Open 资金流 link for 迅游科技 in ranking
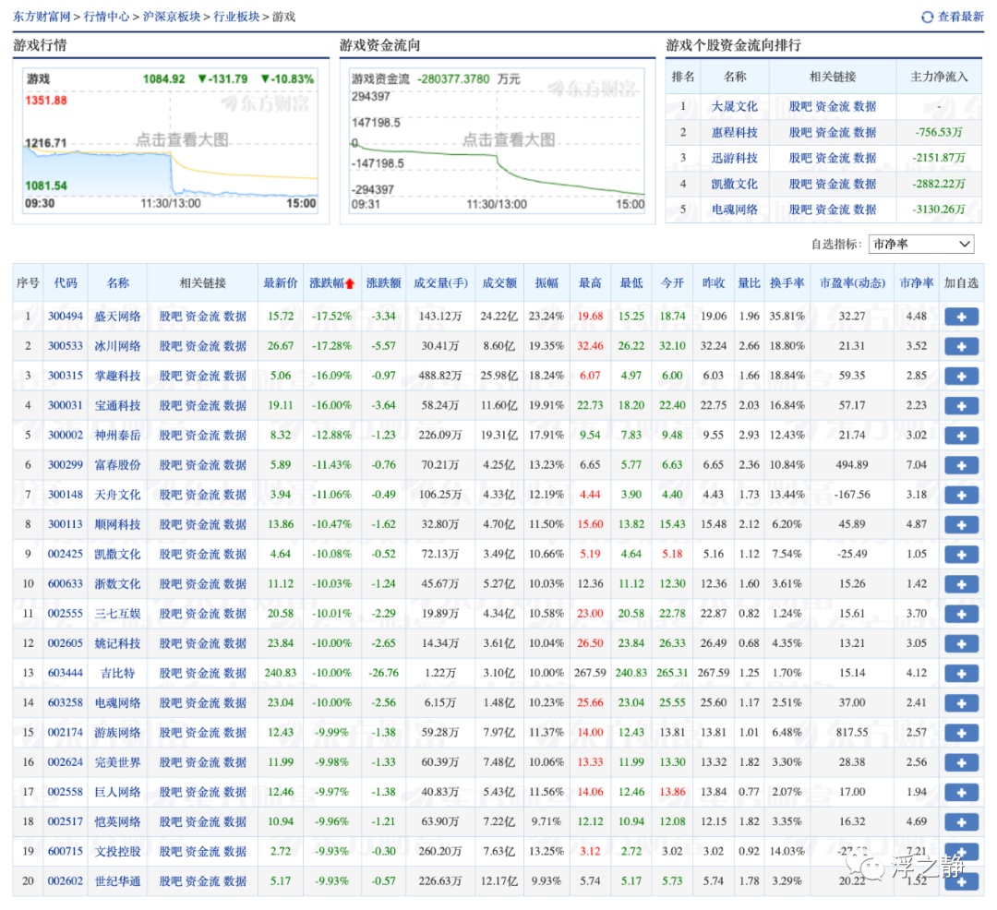Screen dimensions: 997x910 coord(833,158)
